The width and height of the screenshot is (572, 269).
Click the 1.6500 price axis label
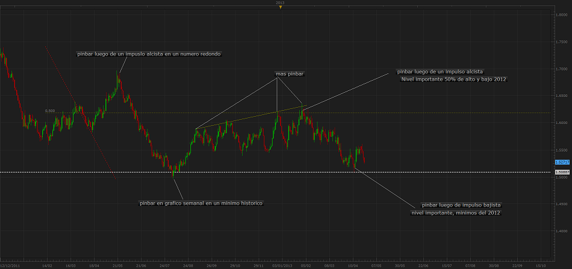tap(562, 96)
